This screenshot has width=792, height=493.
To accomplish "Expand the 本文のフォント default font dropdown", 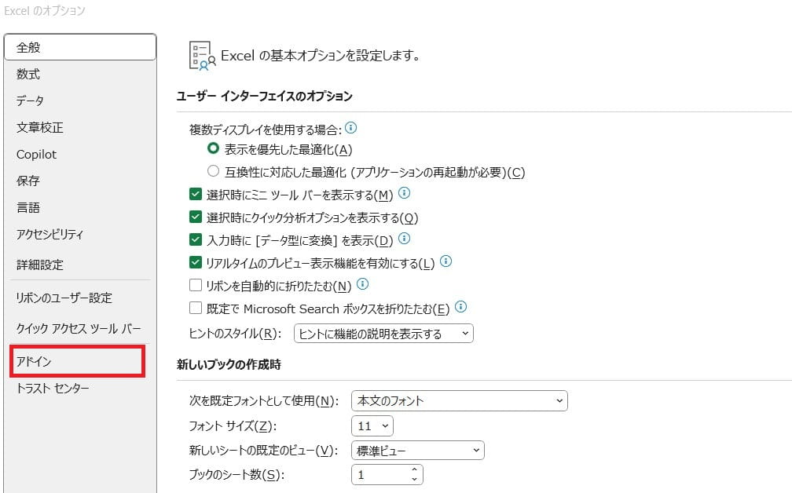I will click(x=459, y=400).
